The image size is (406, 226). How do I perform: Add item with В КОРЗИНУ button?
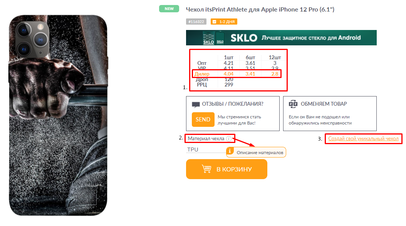click(226, 169)
